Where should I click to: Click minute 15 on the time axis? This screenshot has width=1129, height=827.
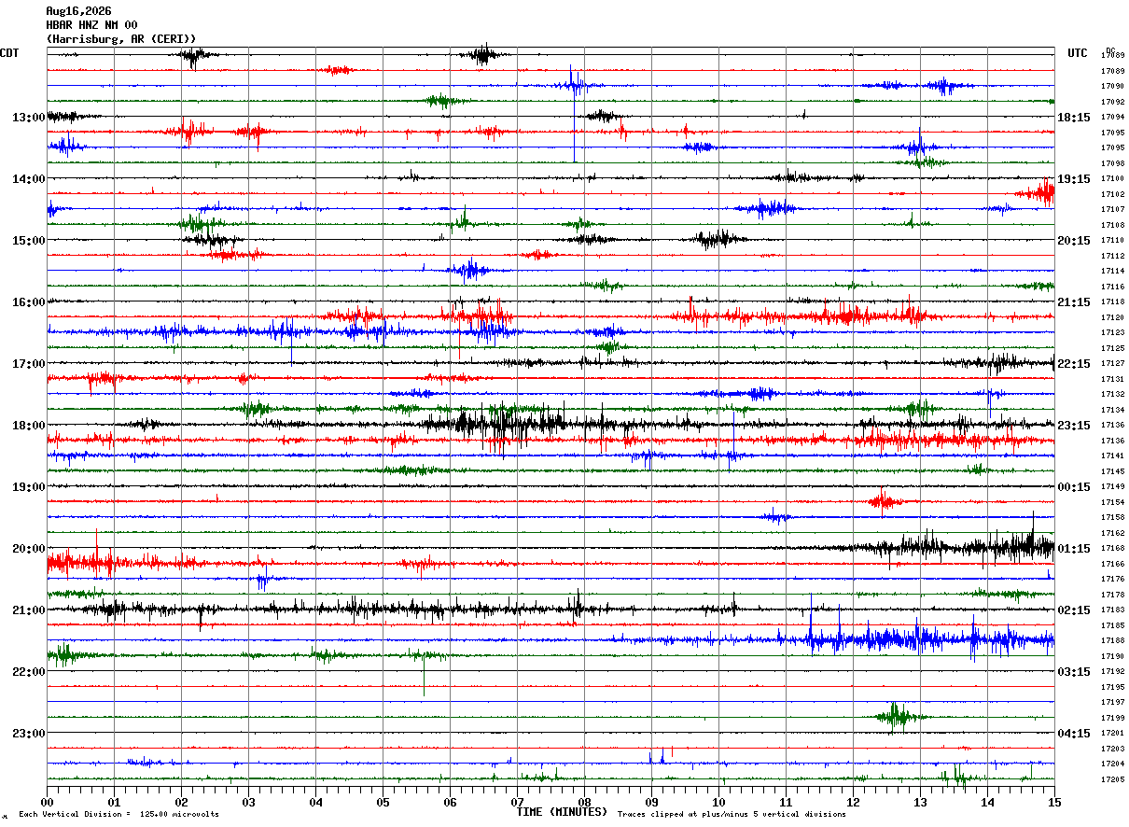point(1054,802)
